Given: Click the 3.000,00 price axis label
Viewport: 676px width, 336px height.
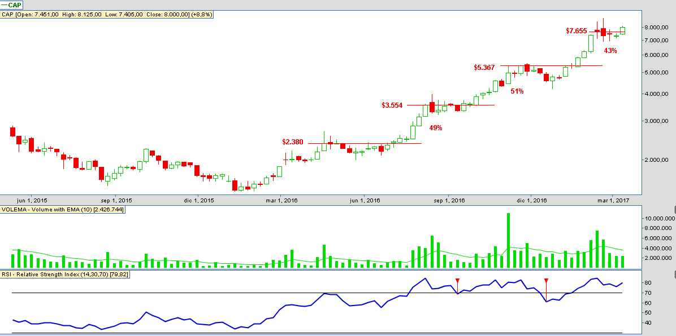Looking at the screenshot, I should 656,121.
